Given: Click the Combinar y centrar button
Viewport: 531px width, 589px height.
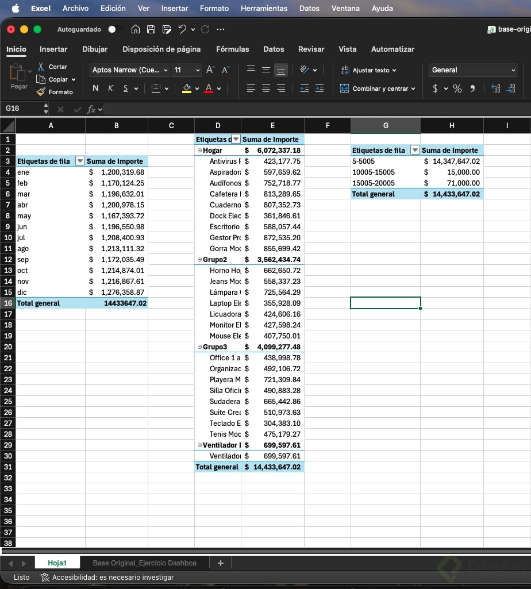Looking at the screenshot, I should 378,88.
